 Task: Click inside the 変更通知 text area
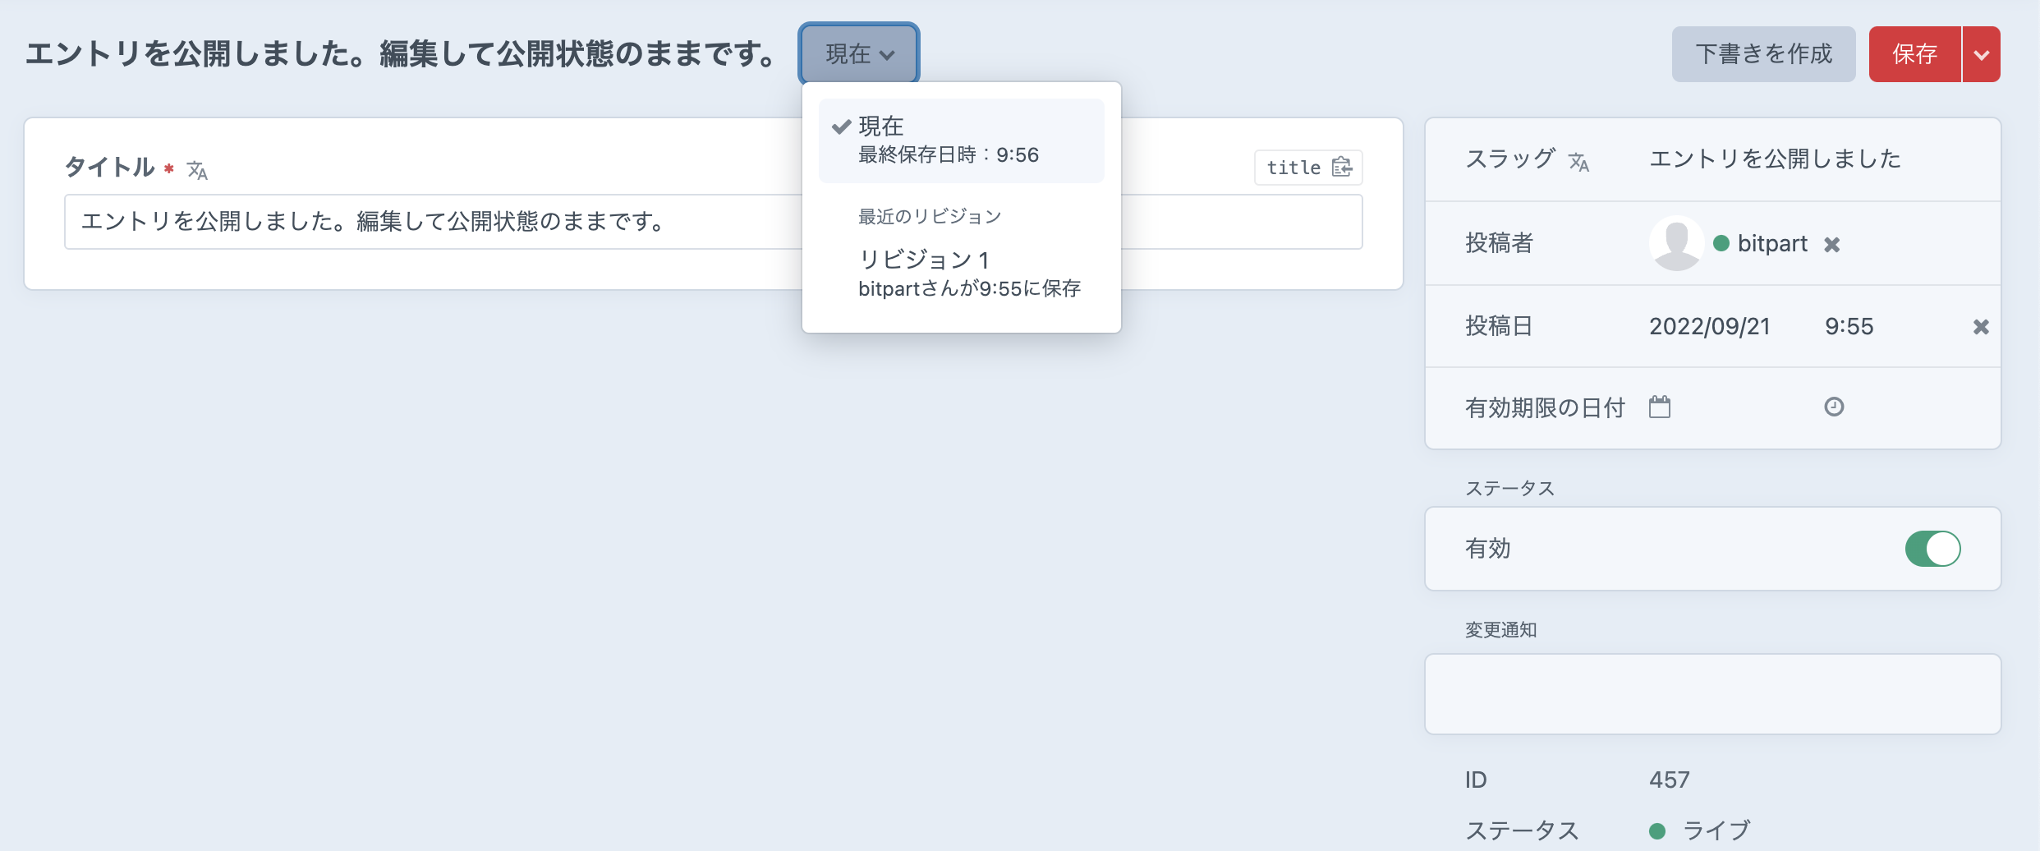pyautogui.click(x=1712, y=692)
